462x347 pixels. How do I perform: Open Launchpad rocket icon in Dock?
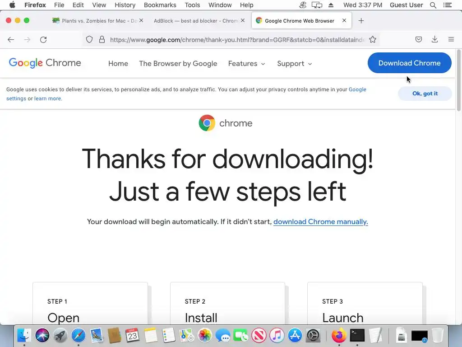(x=60, y=336)
